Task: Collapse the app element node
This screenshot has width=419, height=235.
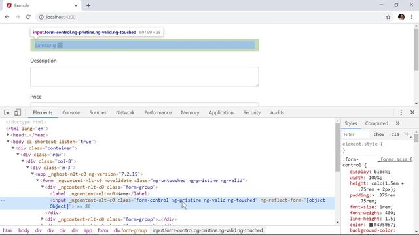Action: (x=33, y=174)
